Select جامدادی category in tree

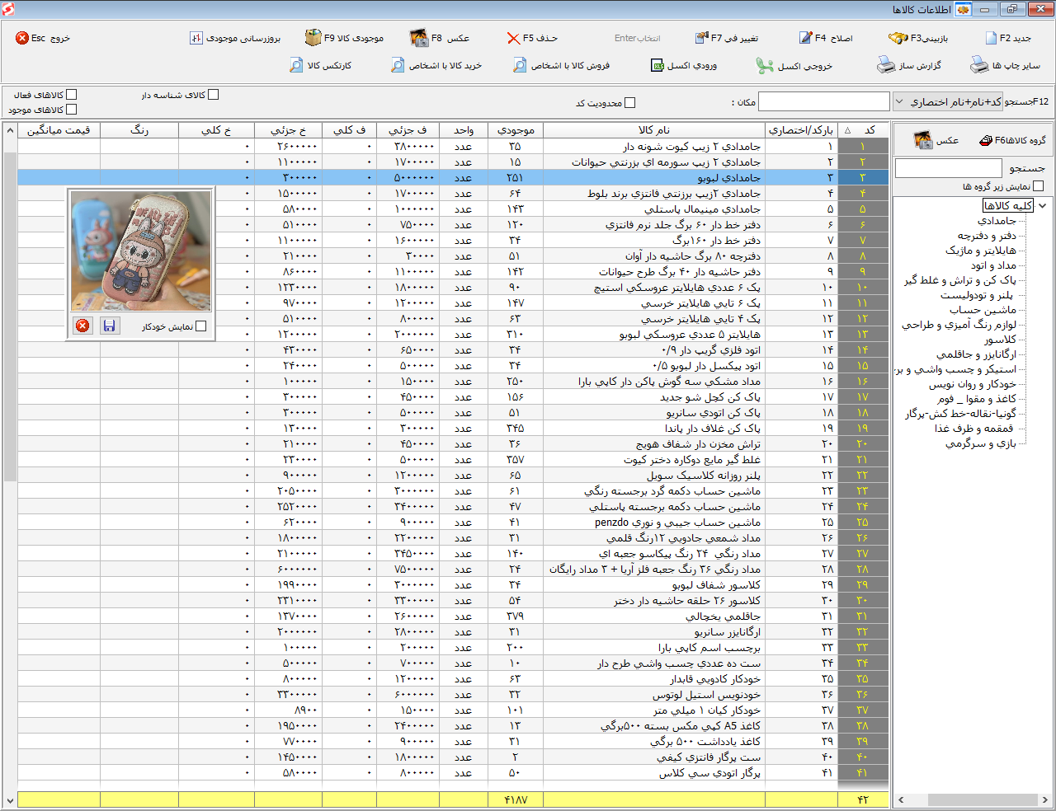[x=997, y=221]
